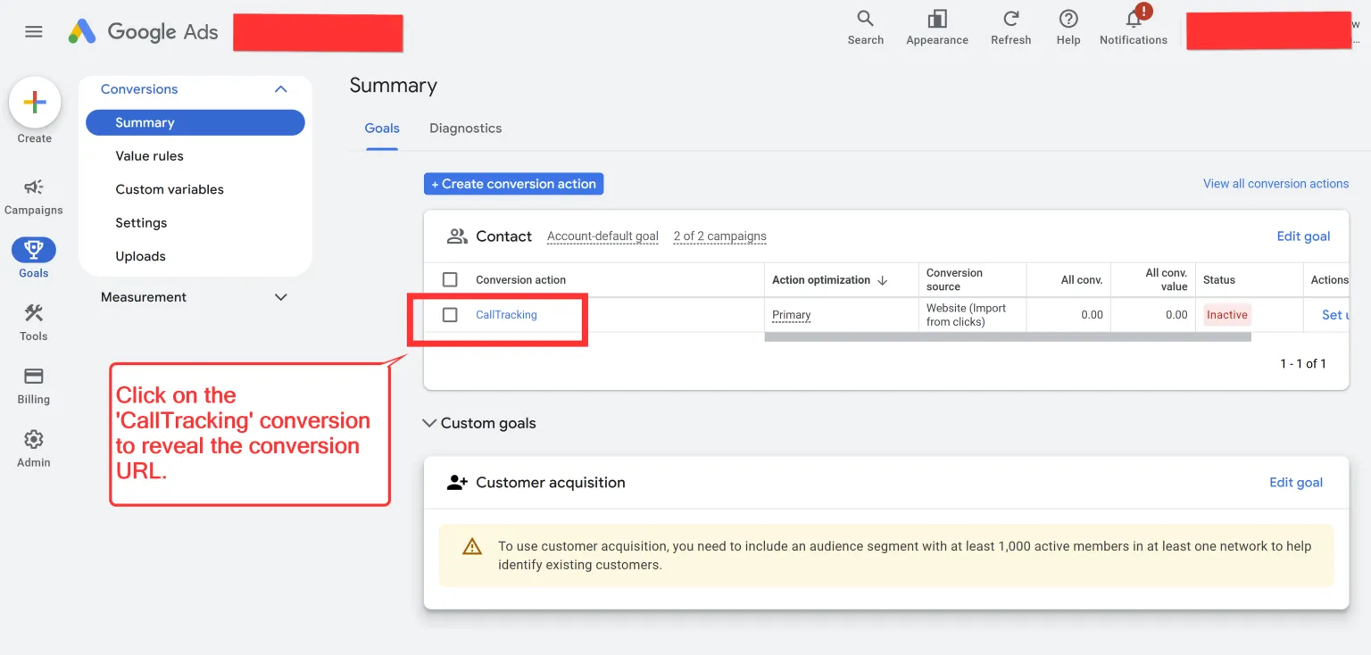Switch to the Goals tab

tap(382, 129)
